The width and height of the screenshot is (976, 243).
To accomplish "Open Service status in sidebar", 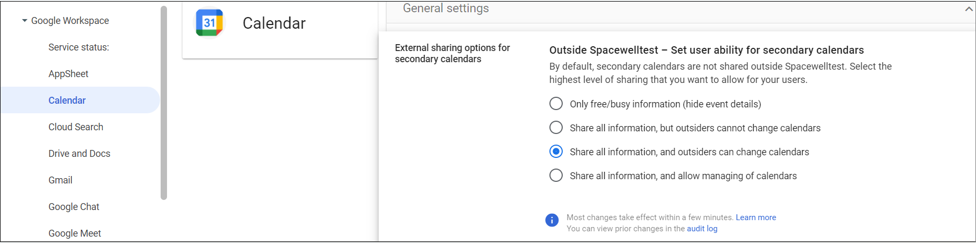I will click(x=79, y=47).
